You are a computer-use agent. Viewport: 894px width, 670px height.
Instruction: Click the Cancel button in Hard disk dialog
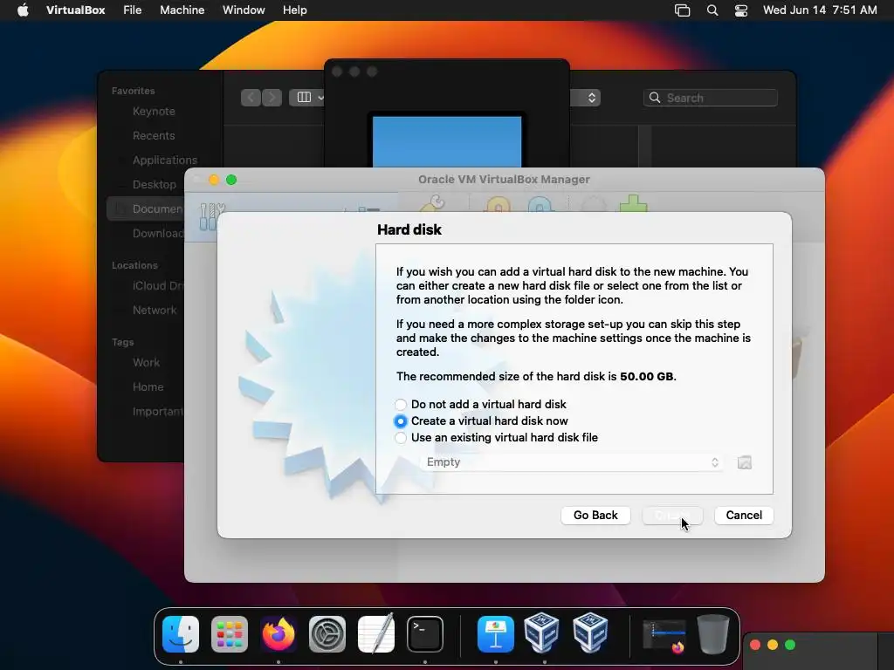point(744,515)
